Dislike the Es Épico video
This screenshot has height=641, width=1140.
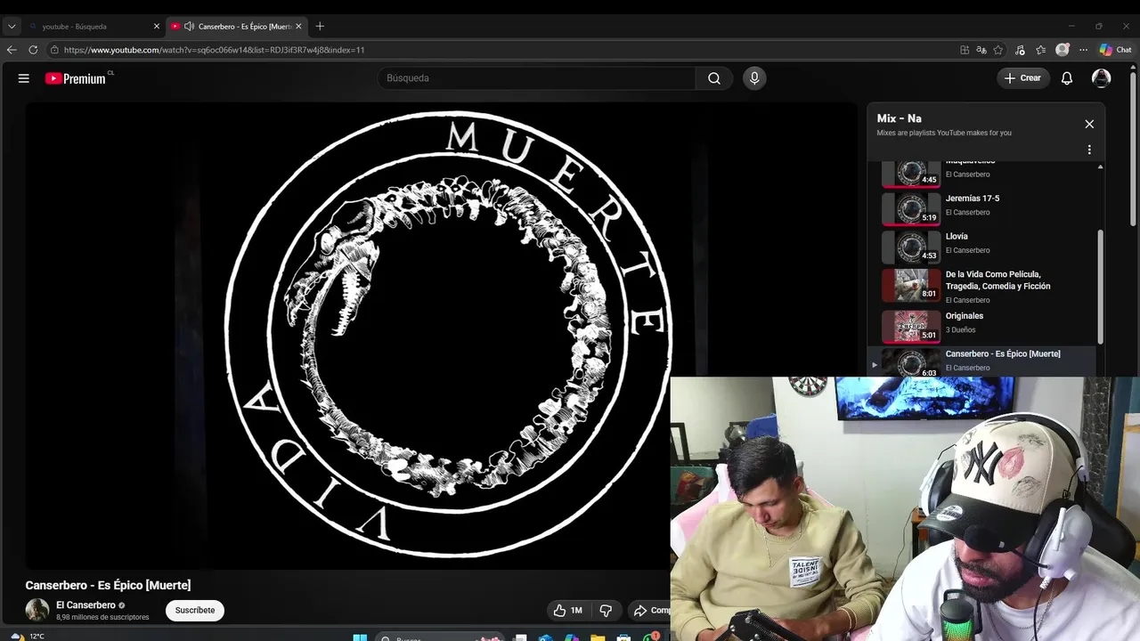click(x=606, y=610)
